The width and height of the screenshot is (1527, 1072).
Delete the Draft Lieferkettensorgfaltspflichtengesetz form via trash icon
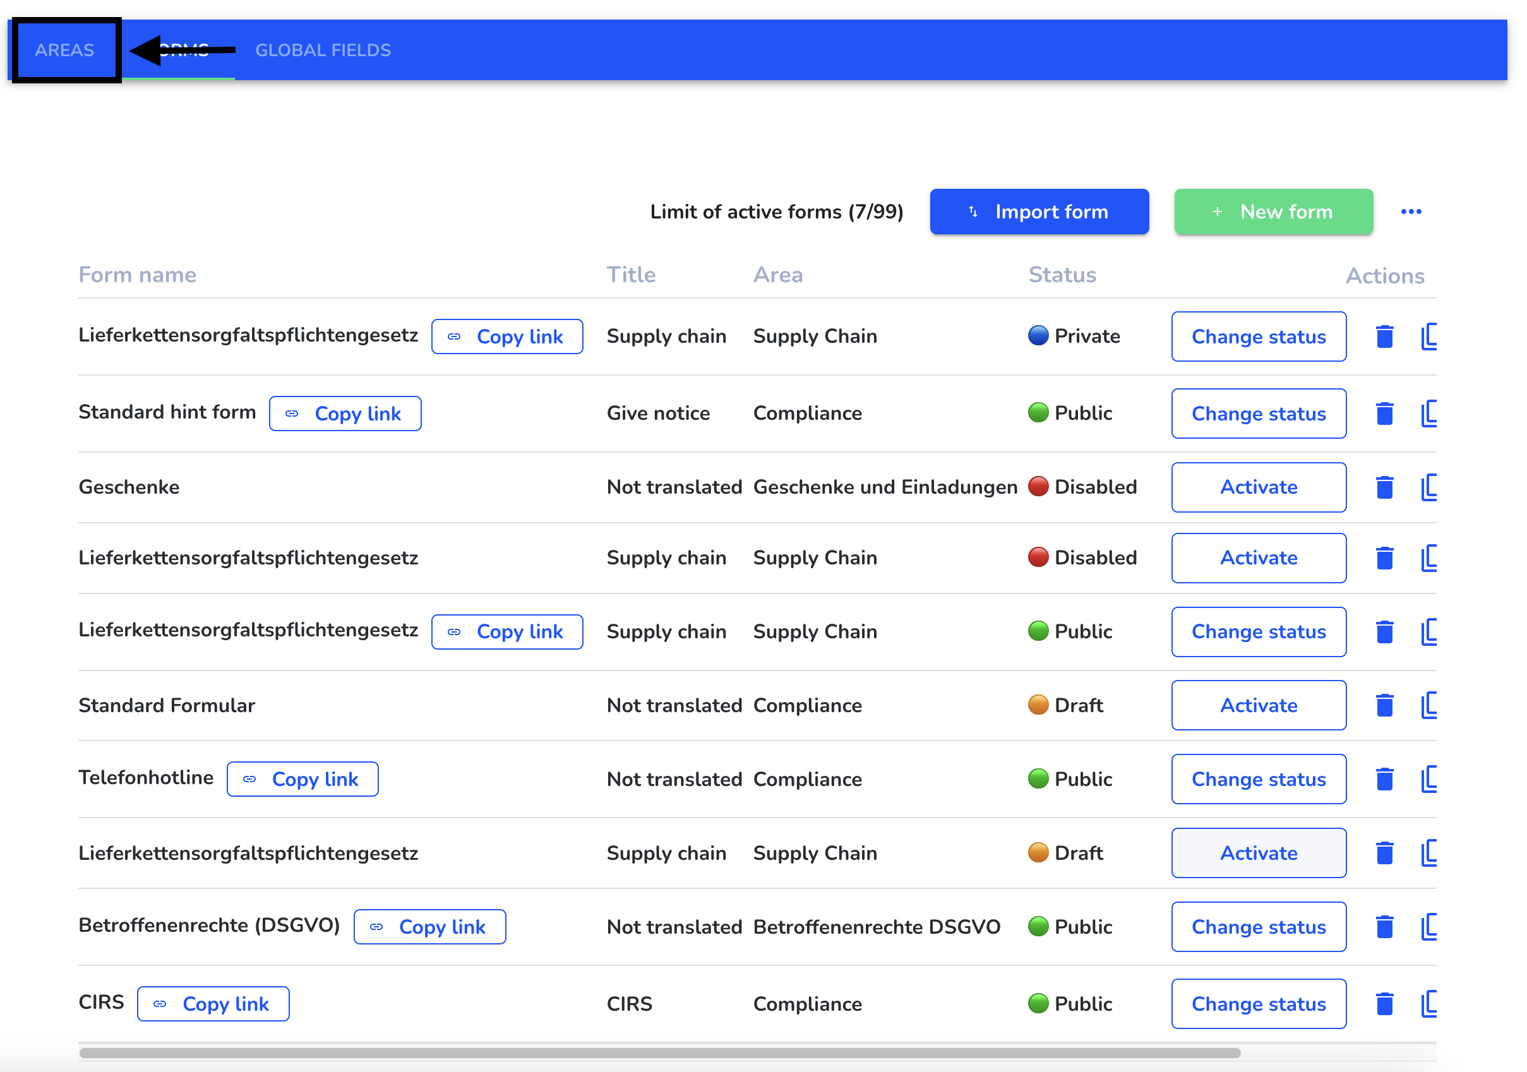click(x=1384, y=853)
